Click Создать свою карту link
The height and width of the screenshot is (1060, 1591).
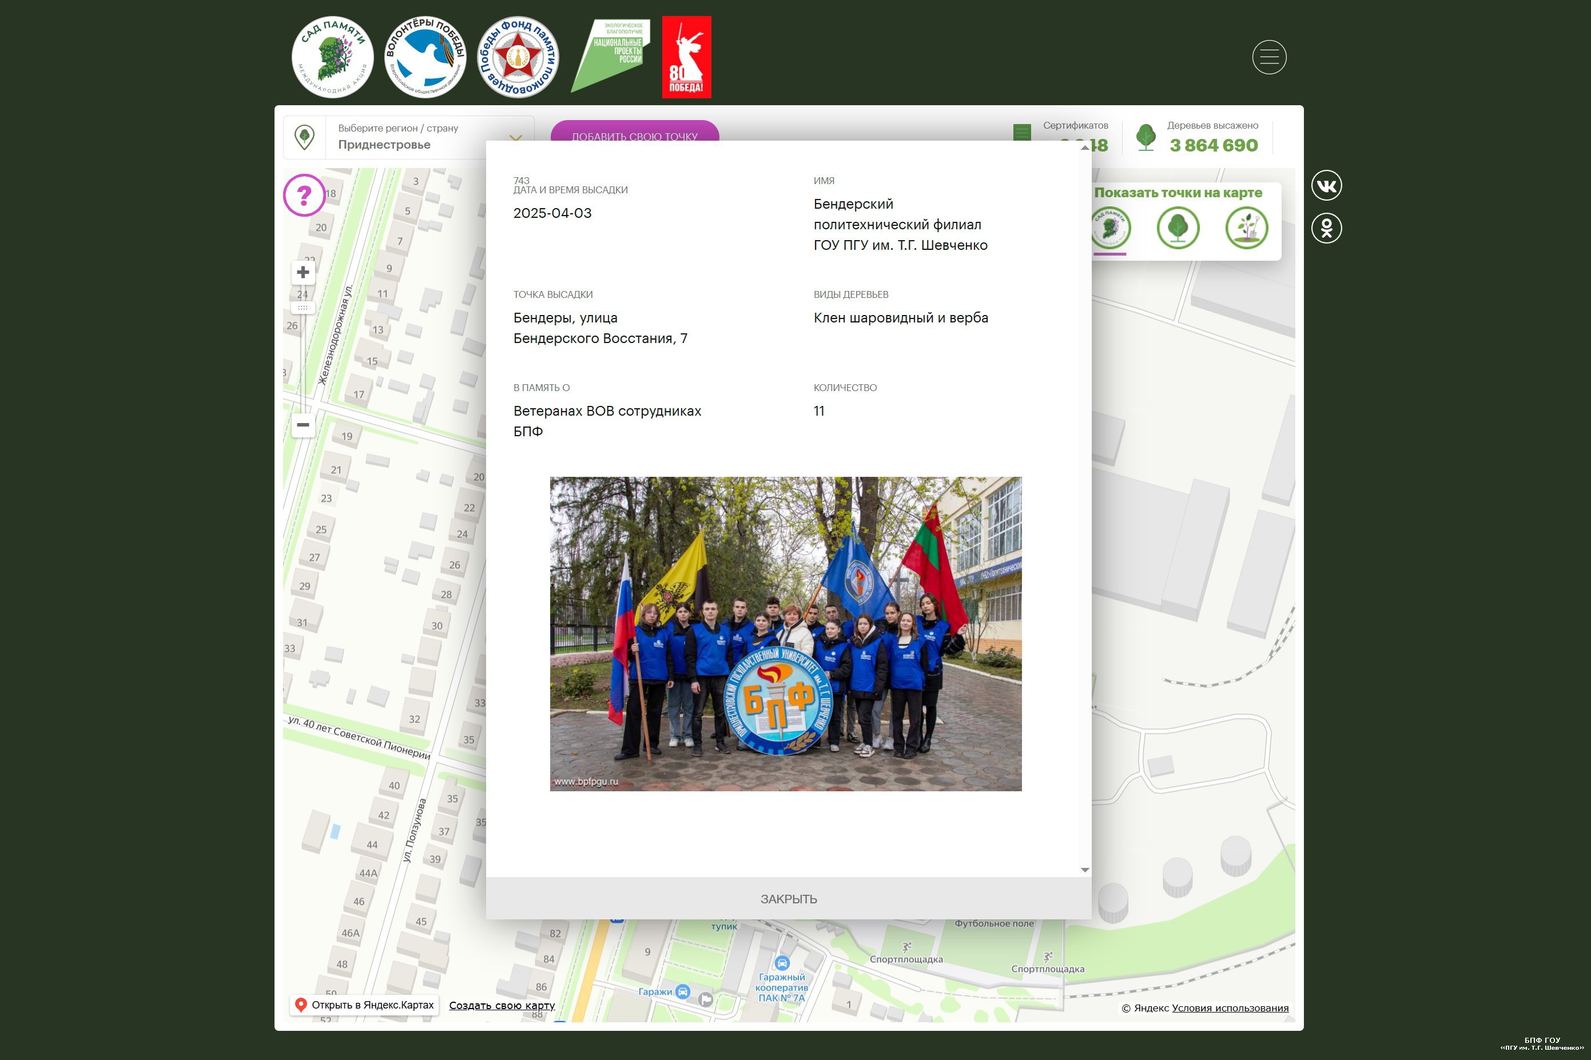tap(502, 1006)
